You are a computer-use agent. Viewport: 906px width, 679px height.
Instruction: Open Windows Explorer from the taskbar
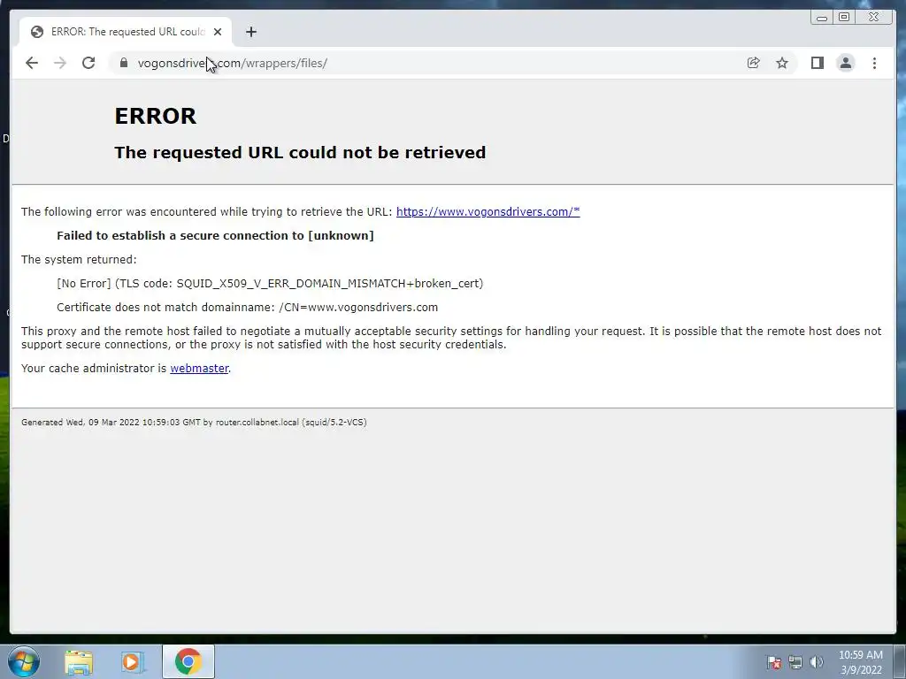[79, 662]
